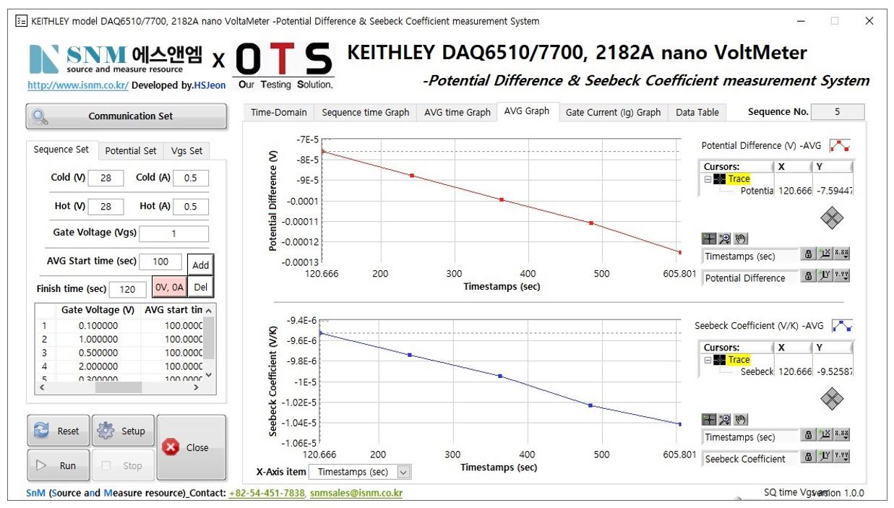This screenshot has width=894, height=508.
Task: Select the zoom tool in Potential Difference graph palette
Action: pyautogui.click(x=725, y=238)
